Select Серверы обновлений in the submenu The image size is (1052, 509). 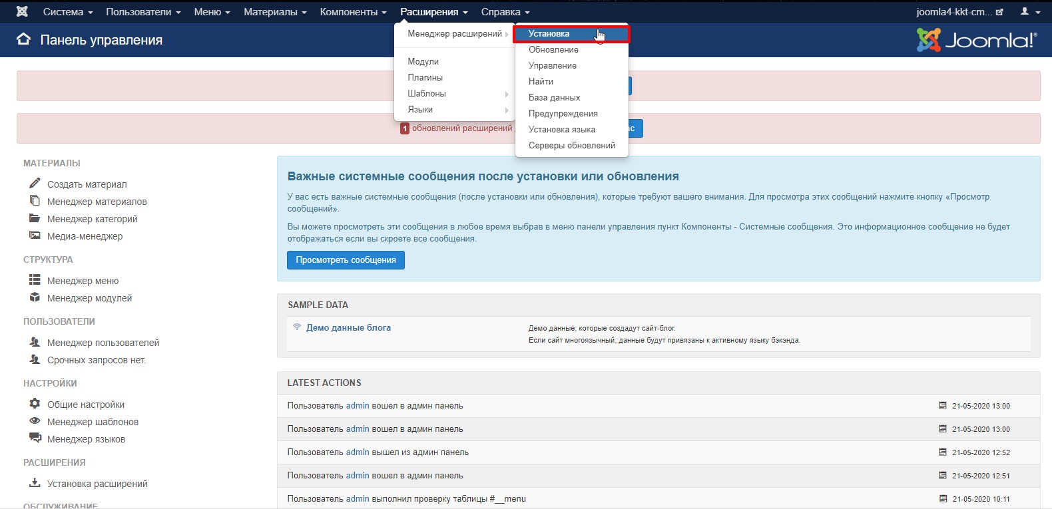pos(571,146)
